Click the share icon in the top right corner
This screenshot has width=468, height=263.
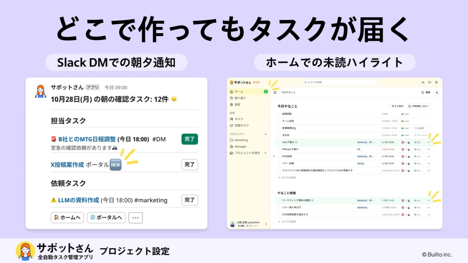point(437,92)
